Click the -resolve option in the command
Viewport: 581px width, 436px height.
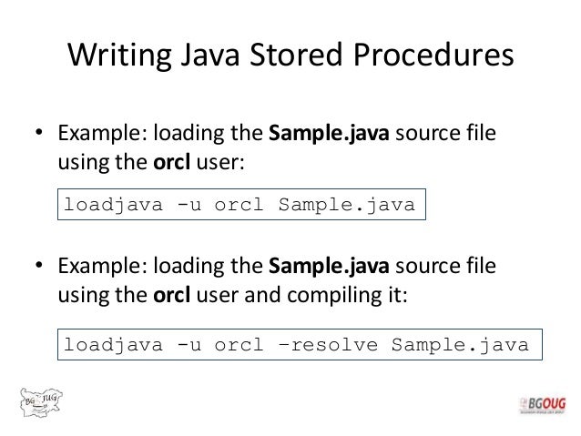click(329, 345)
